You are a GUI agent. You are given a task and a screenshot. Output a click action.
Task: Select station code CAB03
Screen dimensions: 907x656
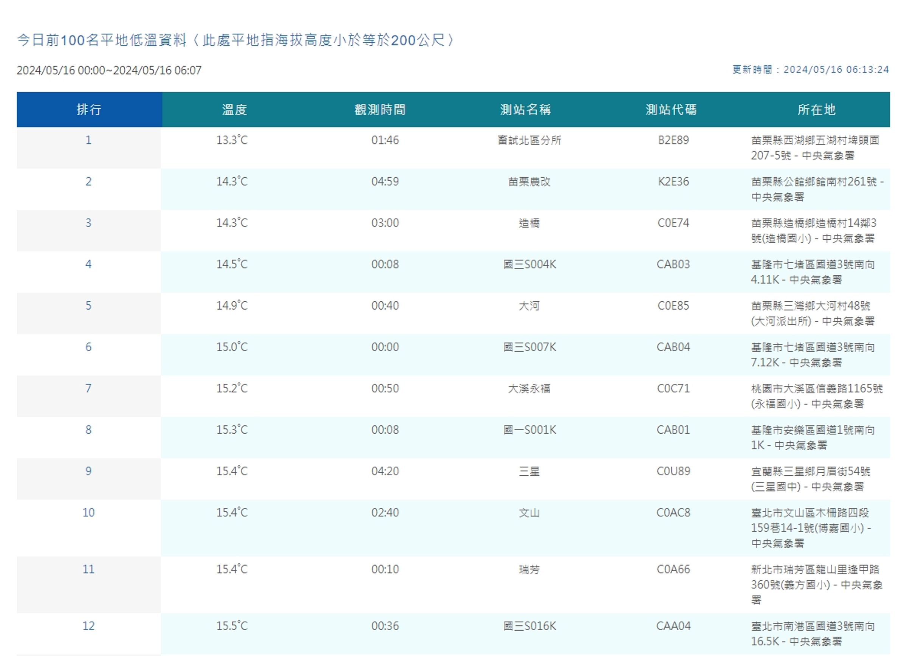click(x=673, y=264)
